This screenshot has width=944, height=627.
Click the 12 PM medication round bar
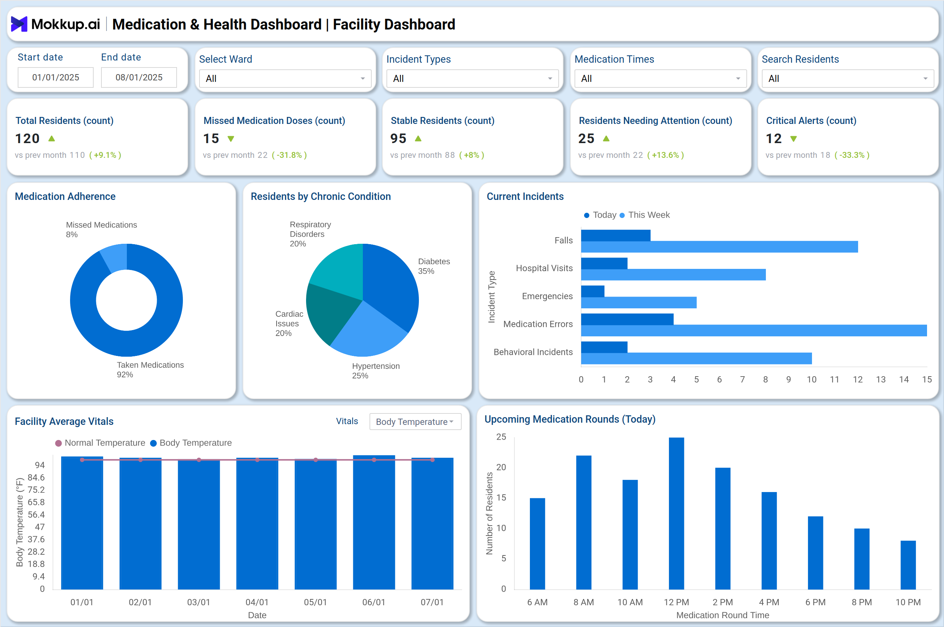(677, 513)
